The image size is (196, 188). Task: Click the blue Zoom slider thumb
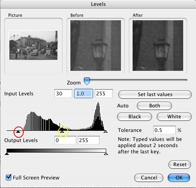pos(87,81)
